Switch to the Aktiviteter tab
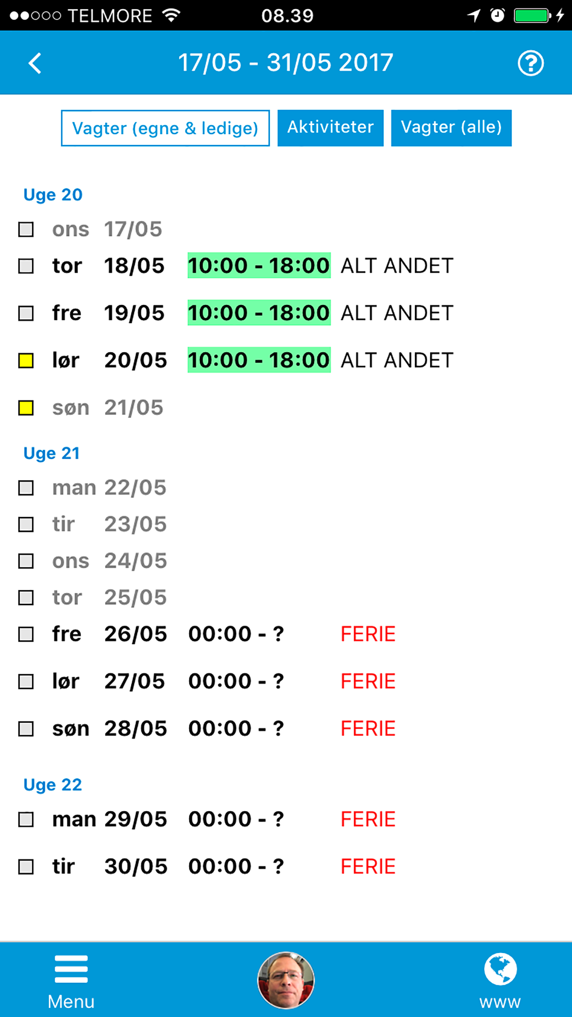 (x=330, y=128)
